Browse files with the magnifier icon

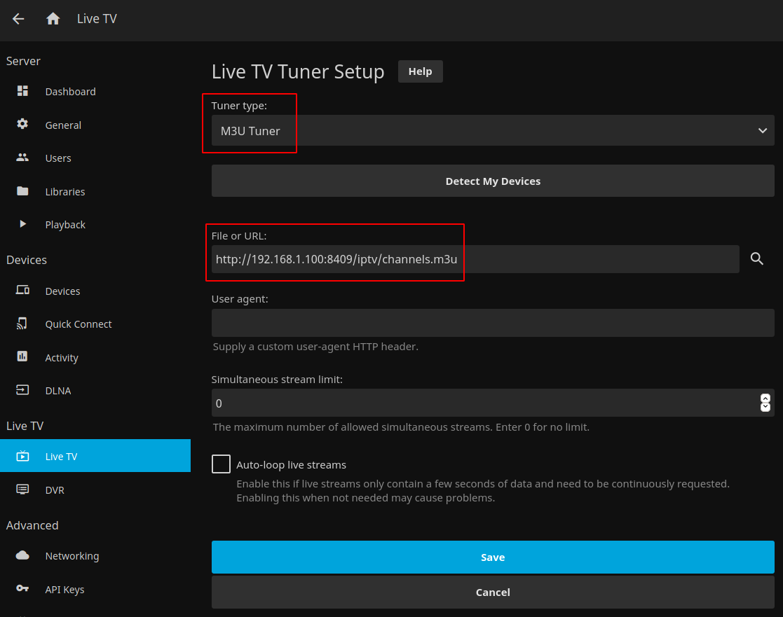[756, 258]
